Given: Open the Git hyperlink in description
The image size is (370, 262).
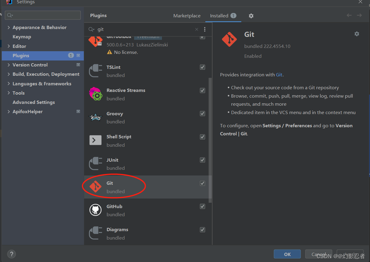Looking at the screenshot, I should 279,75.
